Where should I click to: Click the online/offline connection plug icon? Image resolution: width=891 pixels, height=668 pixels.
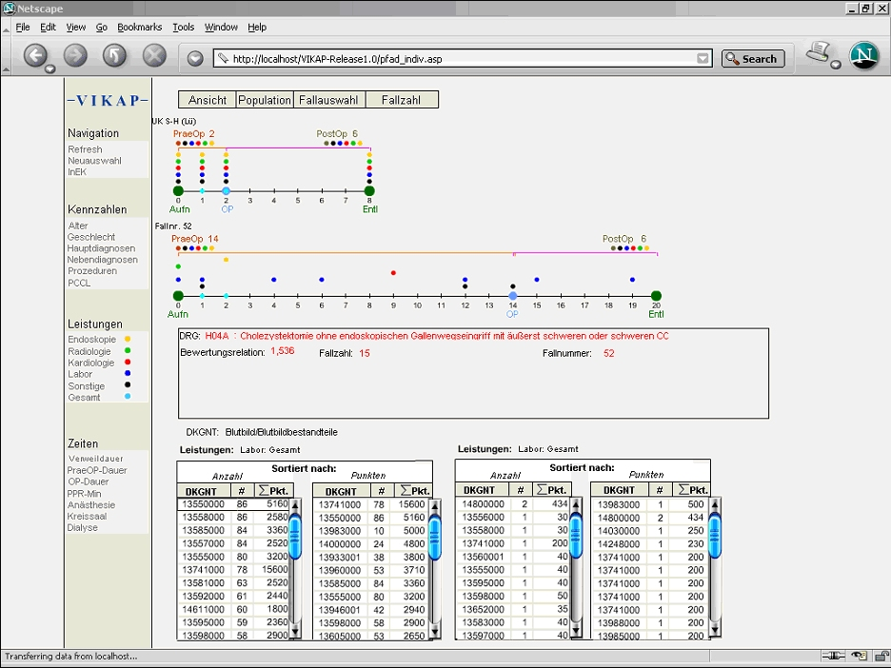pos(833,657)
